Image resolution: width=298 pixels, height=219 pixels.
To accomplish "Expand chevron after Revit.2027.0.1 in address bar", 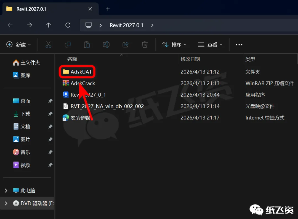I will [x=152, y=25].
